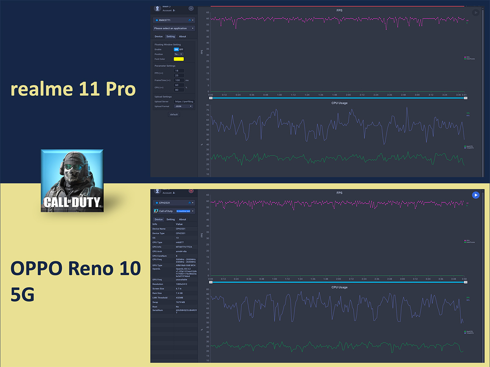490x367 pixels.
Task: Switch Floating Window Enable to OFF
Action: (x=181, y=49)
